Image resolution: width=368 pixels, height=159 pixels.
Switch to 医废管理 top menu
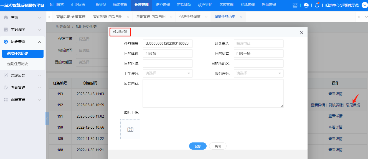coord(226,5)
